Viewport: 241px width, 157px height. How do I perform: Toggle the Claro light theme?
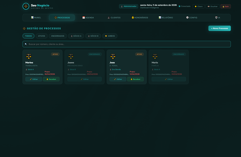199,6
